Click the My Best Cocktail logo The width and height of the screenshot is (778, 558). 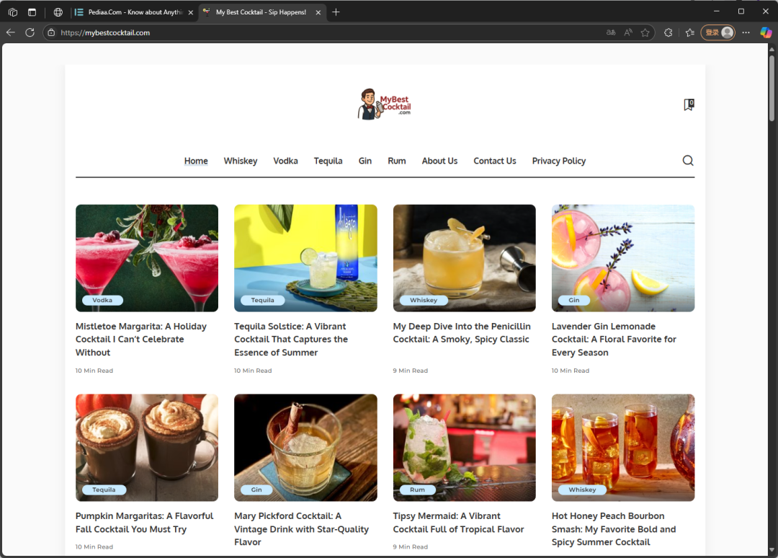tap(385, 105)
